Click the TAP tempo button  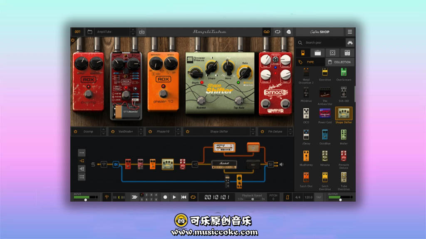pos(319,197)
